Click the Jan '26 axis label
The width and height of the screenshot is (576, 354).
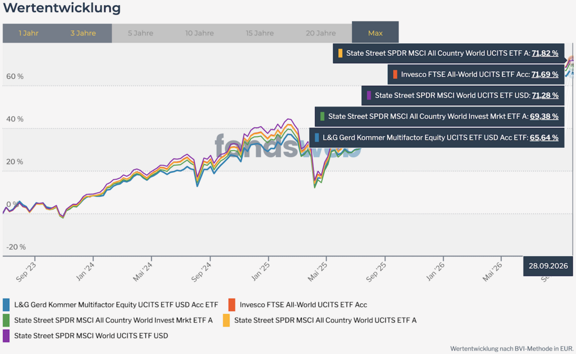[435, 272]
